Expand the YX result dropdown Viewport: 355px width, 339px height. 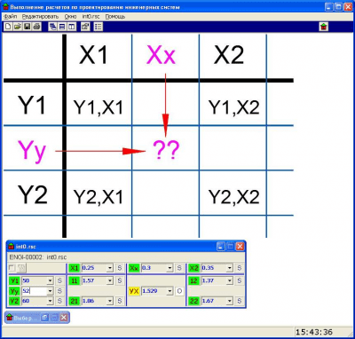[x=170, y=291]
